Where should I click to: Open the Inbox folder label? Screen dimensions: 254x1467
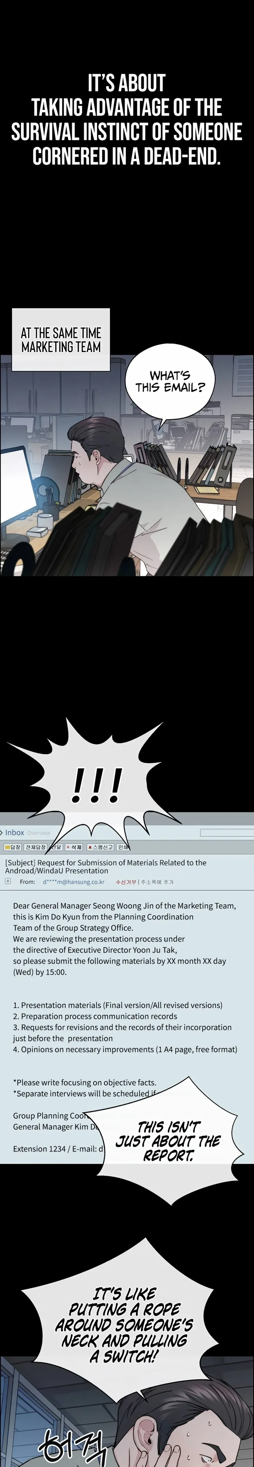[x=15, y=832]
